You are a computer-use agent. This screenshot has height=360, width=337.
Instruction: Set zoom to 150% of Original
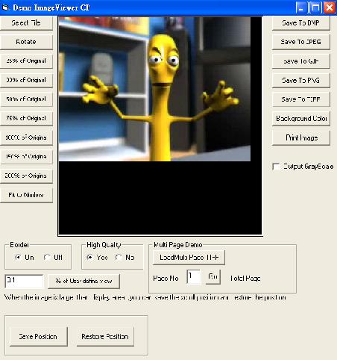[26, 157]
